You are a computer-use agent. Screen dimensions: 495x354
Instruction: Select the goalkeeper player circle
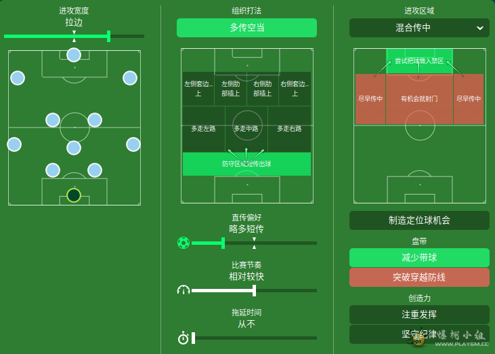tap(74, 195)
